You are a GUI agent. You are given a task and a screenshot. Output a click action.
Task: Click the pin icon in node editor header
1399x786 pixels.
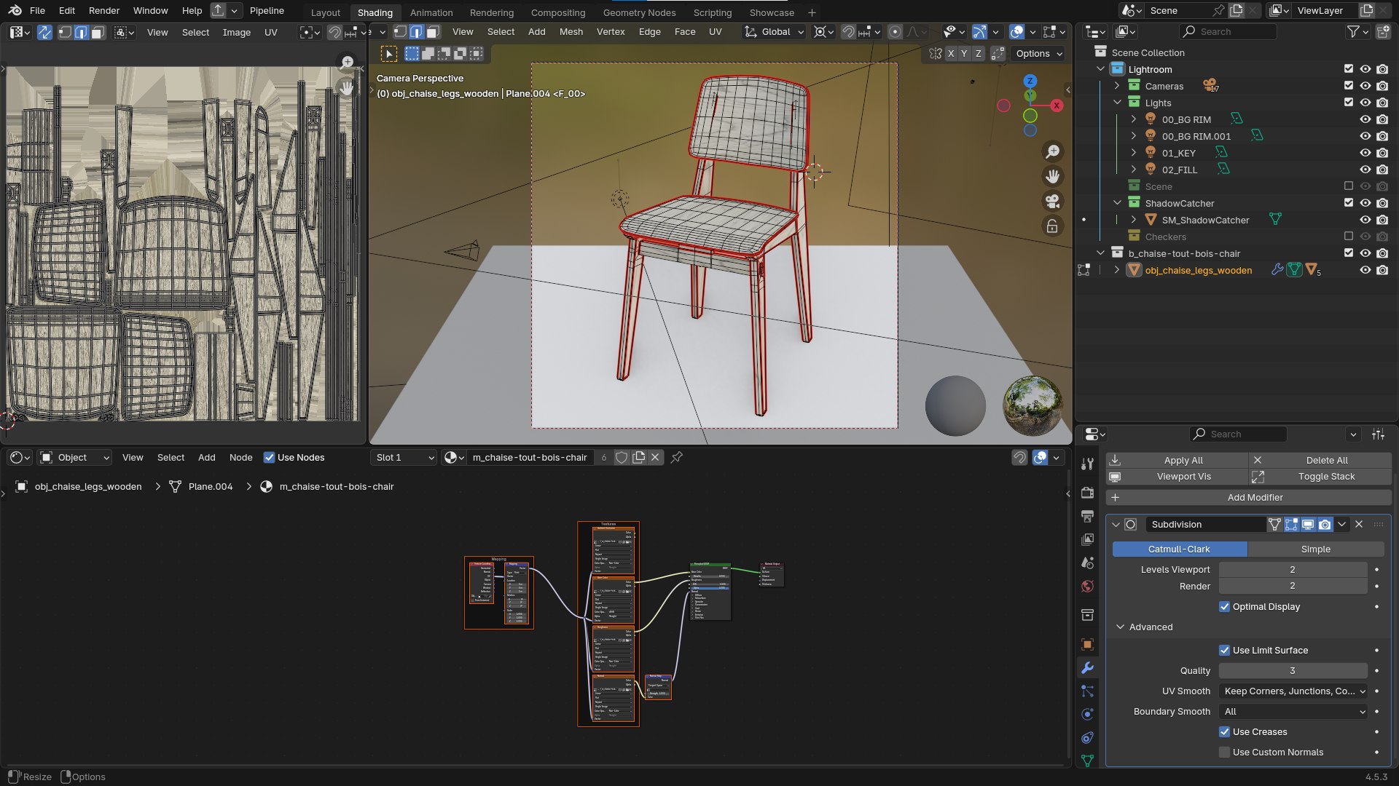pyautogui.click(x=677, y=457)
